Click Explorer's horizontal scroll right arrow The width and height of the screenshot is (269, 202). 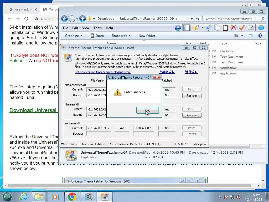[x=264, y=146]
